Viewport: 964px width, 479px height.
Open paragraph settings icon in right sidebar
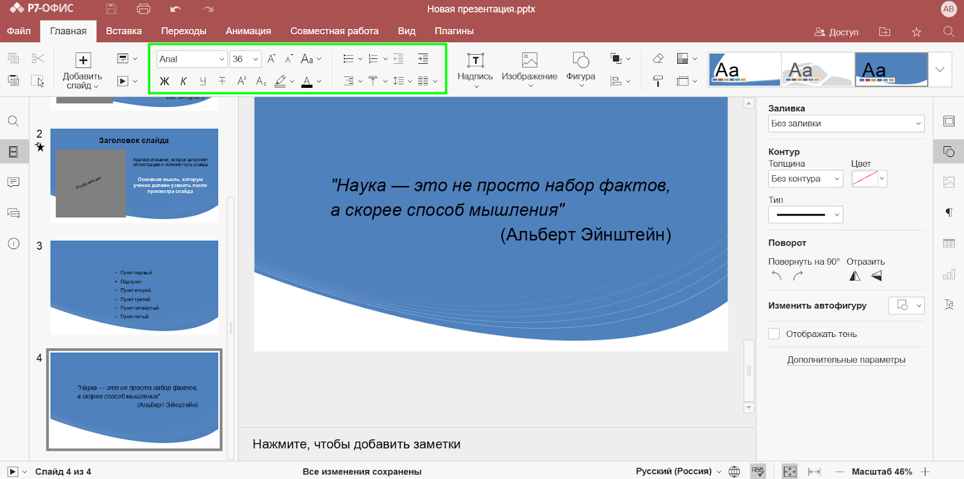tap(949, 212)
